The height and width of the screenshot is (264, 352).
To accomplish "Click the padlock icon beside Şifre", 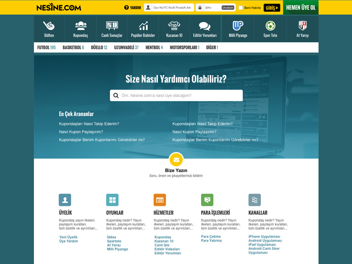I will tap(200, 7).
